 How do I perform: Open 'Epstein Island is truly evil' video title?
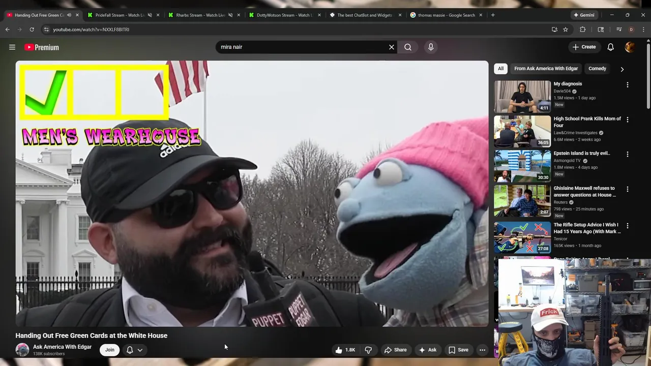[582, 153]
